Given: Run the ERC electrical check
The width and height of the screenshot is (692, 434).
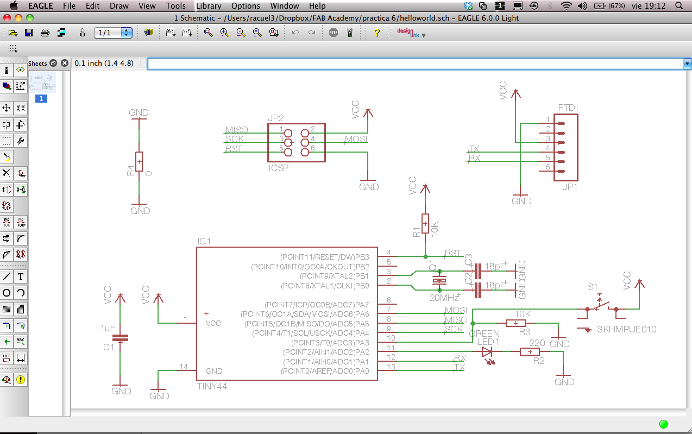Looking at the screenshot, I should coord(7,380).
